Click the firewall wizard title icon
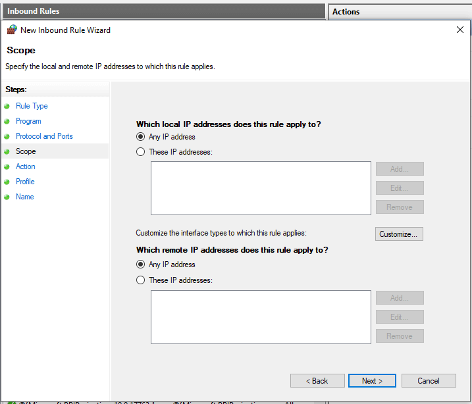The image size is (472, 404). point(12,30)
